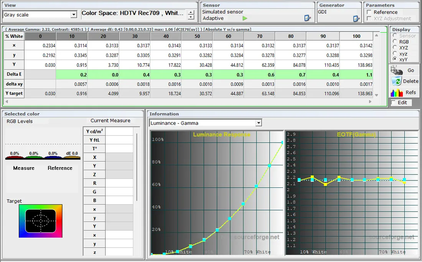Click the T° value field

click(x=119, y=148)
